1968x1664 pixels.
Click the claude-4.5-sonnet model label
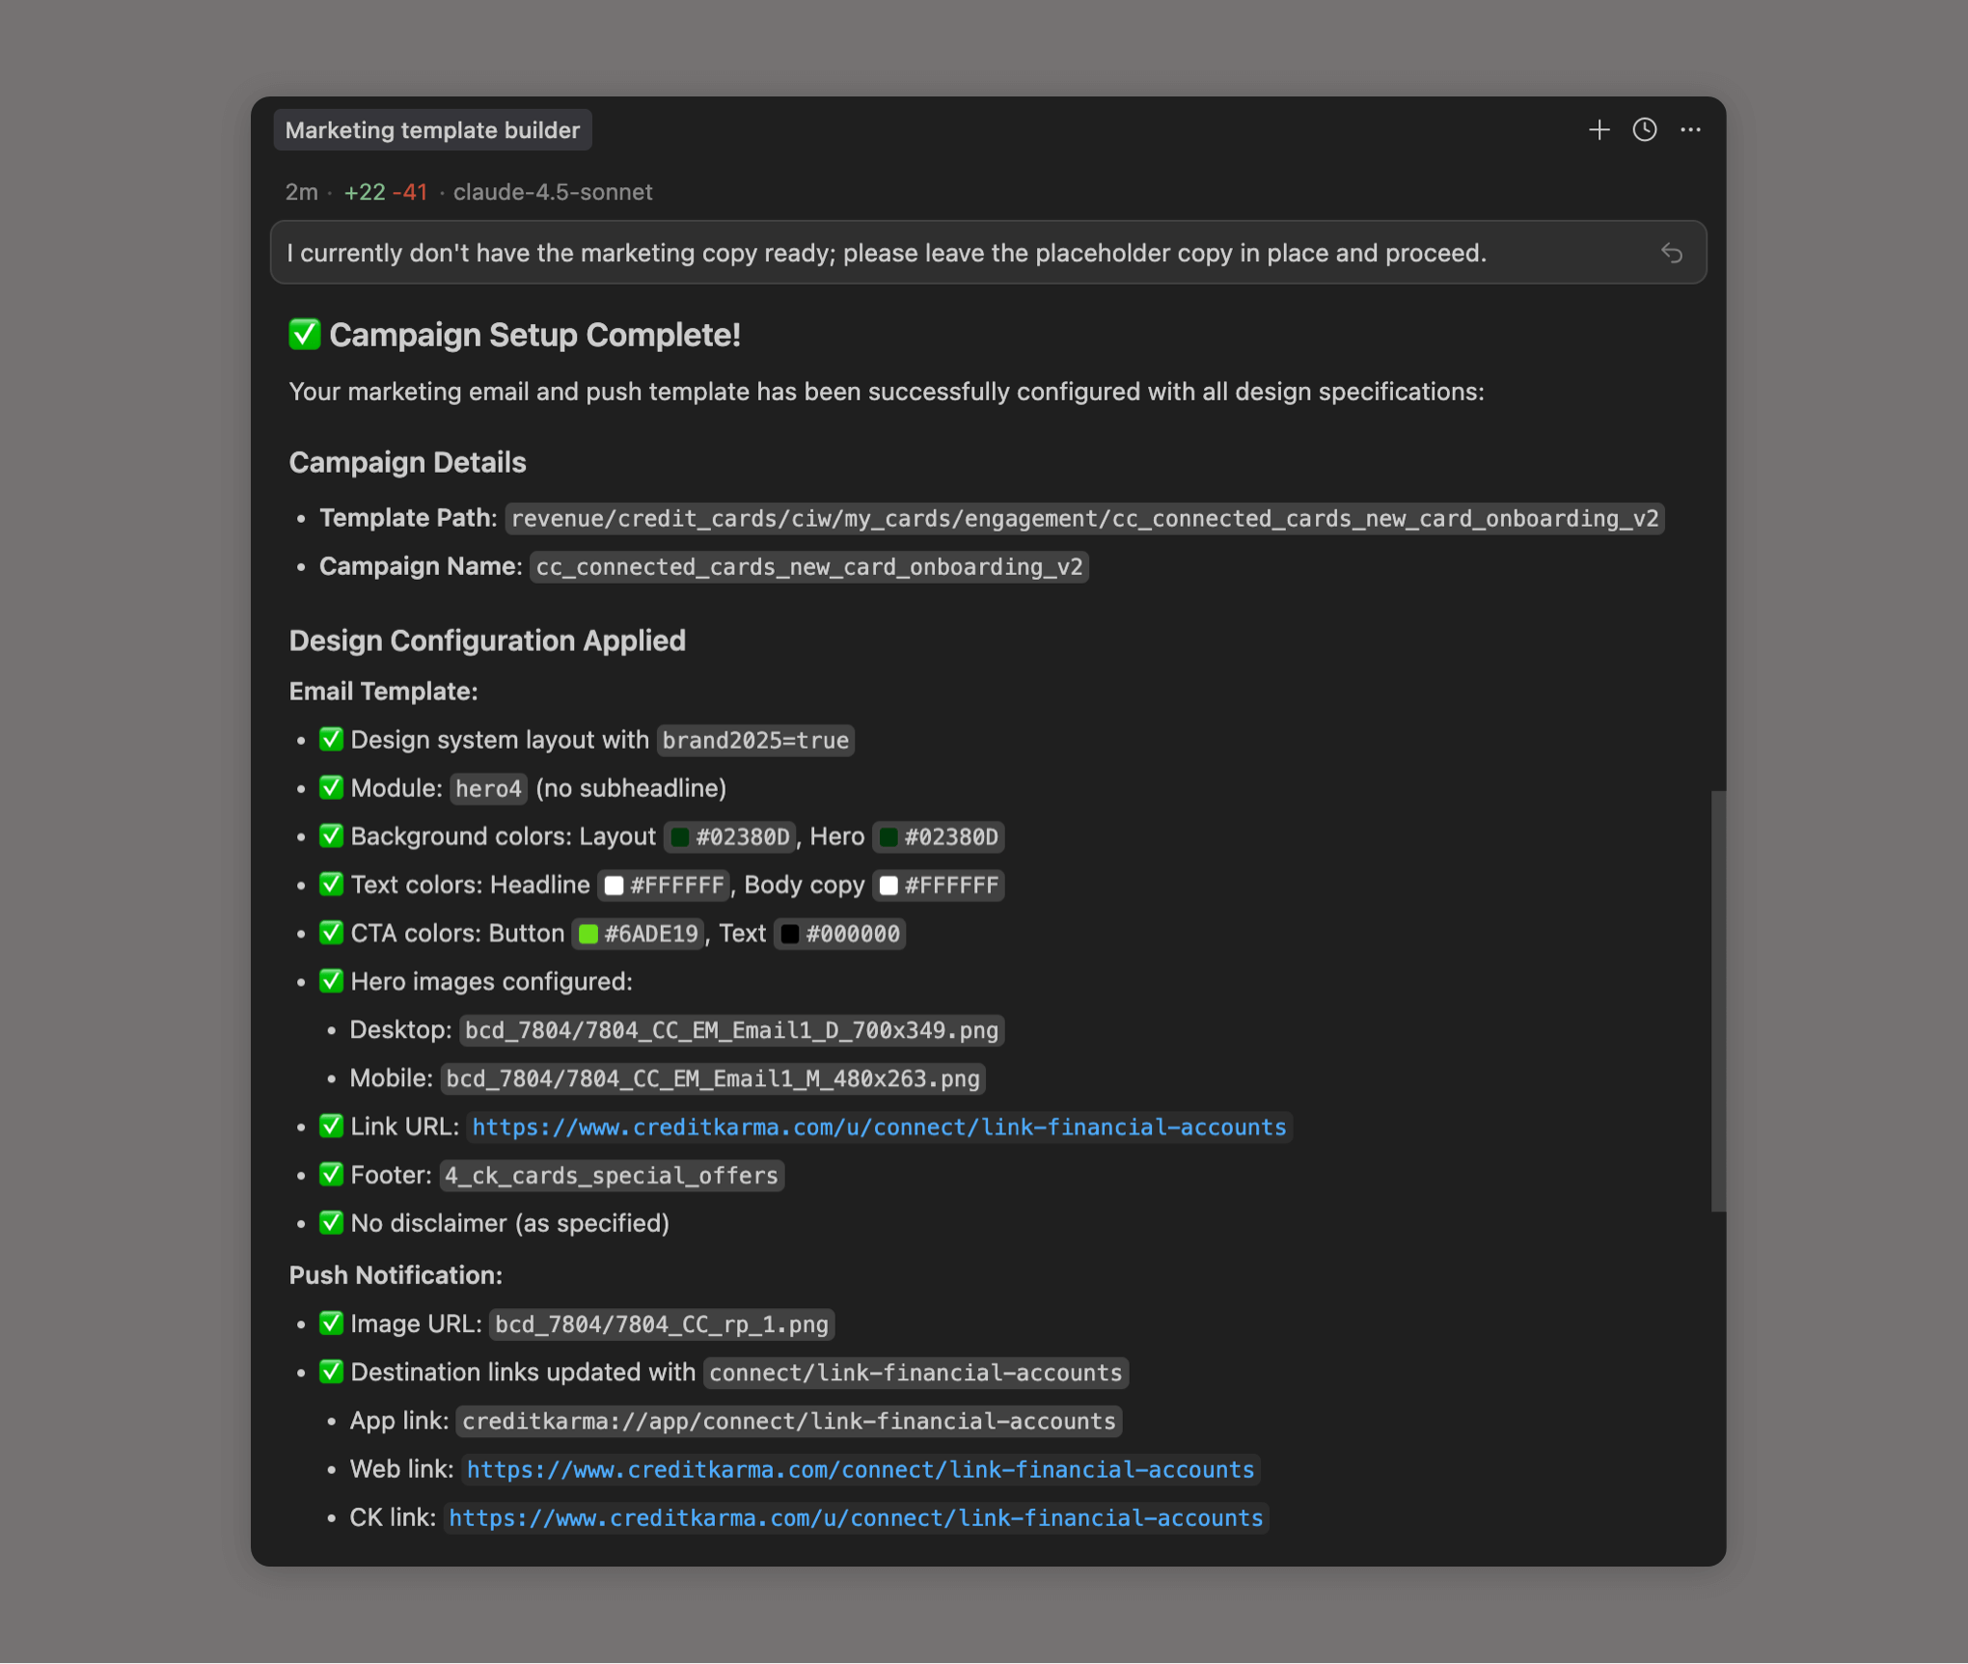tap(553, 192)
